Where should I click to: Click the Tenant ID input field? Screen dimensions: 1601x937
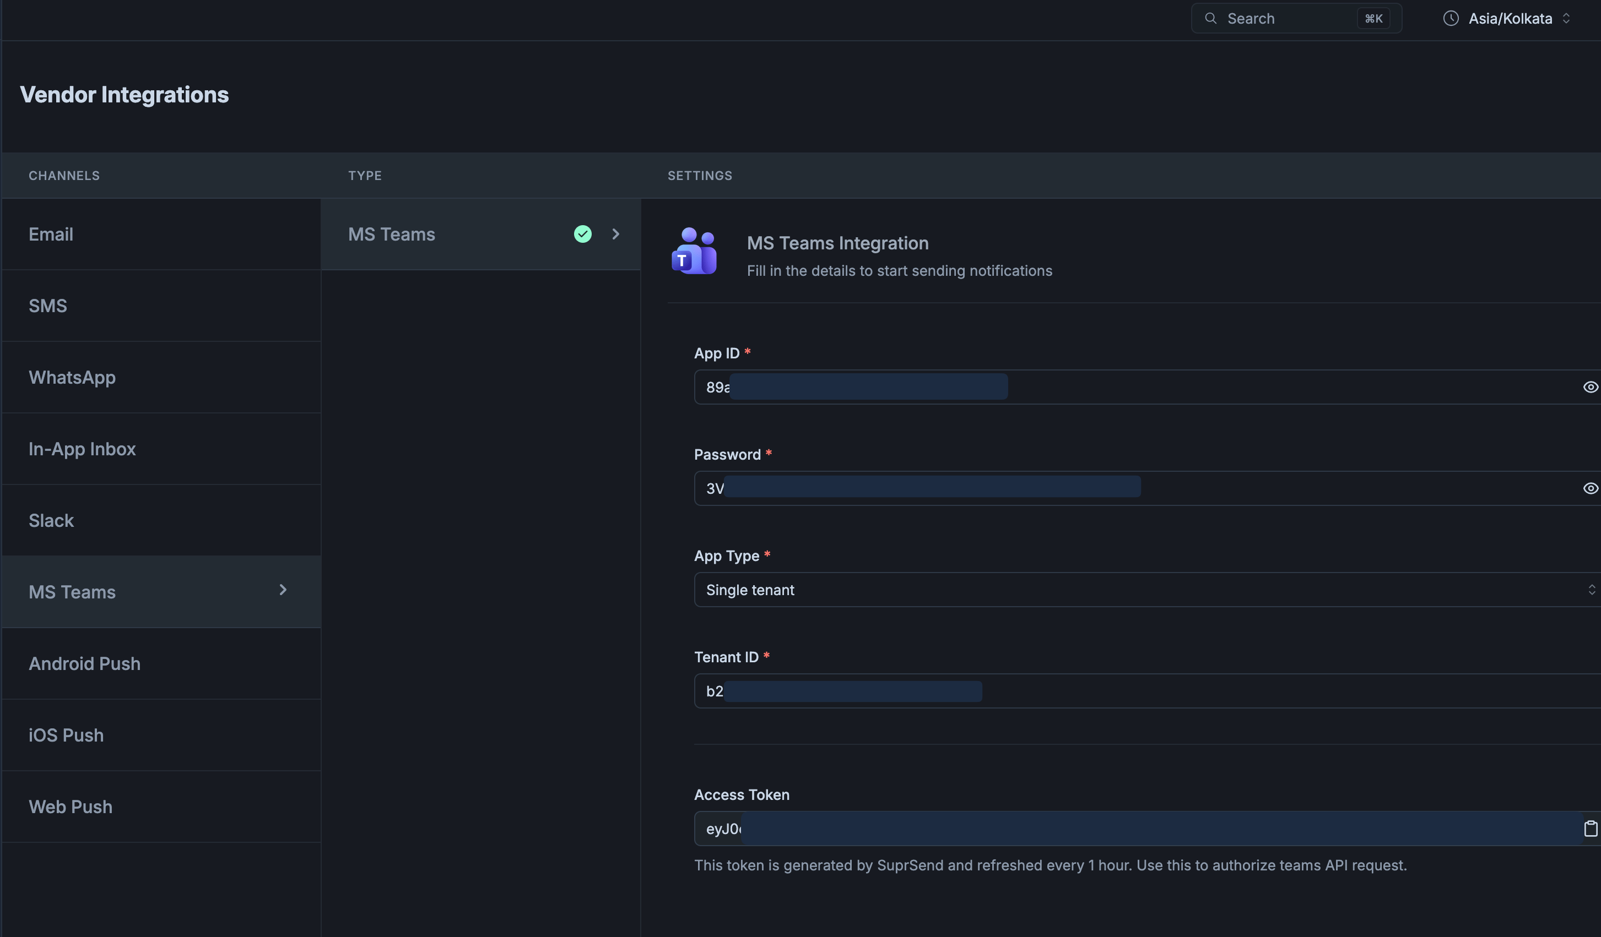1146,691
